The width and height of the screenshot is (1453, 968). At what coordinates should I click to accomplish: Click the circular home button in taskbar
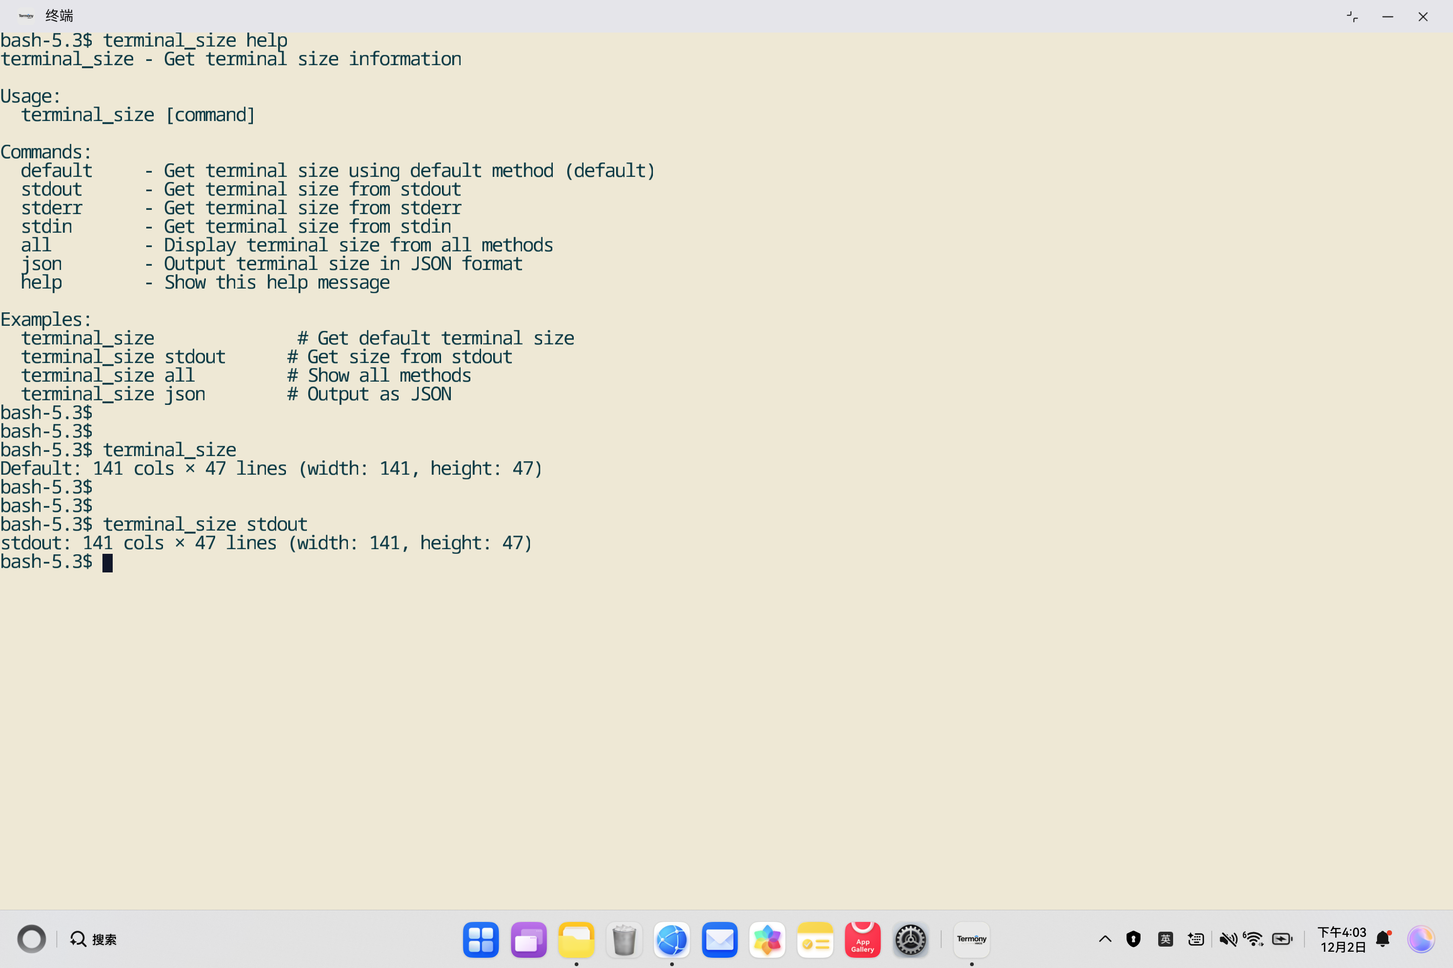tap(32, 940)
